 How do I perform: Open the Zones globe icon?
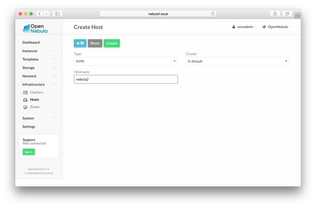pyautogui.click(x=25, y=107)
